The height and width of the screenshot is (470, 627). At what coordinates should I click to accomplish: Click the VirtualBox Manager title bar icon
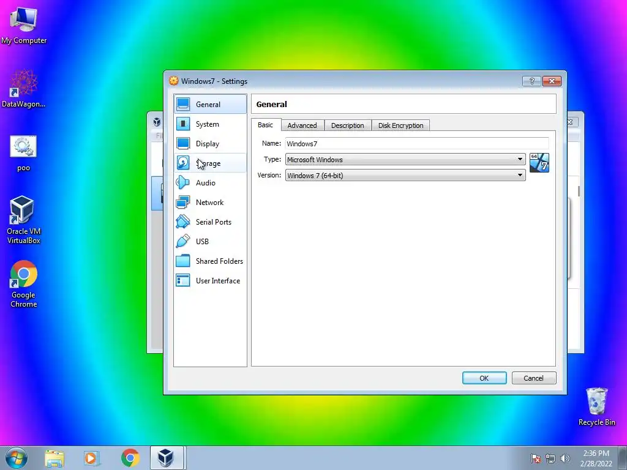tap(157, 122)
